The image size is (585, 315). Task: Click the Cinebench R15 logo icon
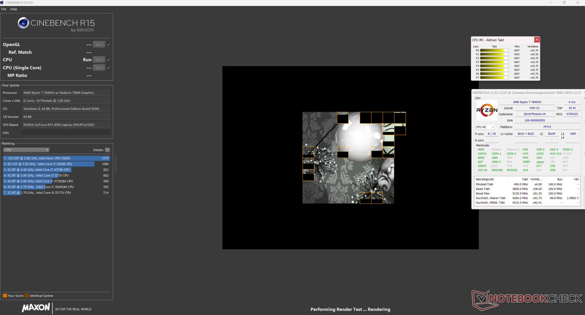pyautogui.click(x=23, y=23)
